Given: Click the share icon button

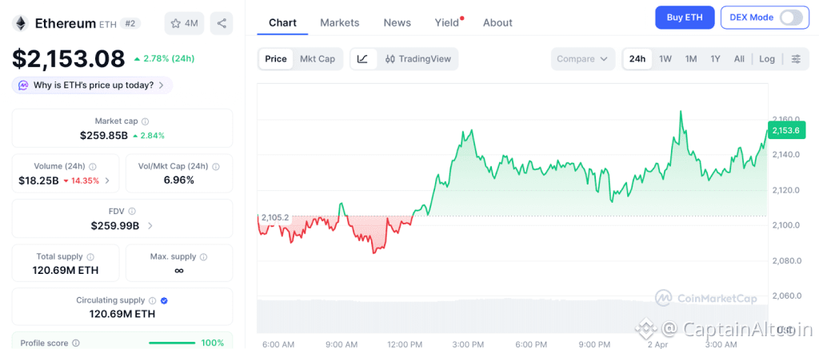Looking at the screenshot, I should [x=222, y=23].
